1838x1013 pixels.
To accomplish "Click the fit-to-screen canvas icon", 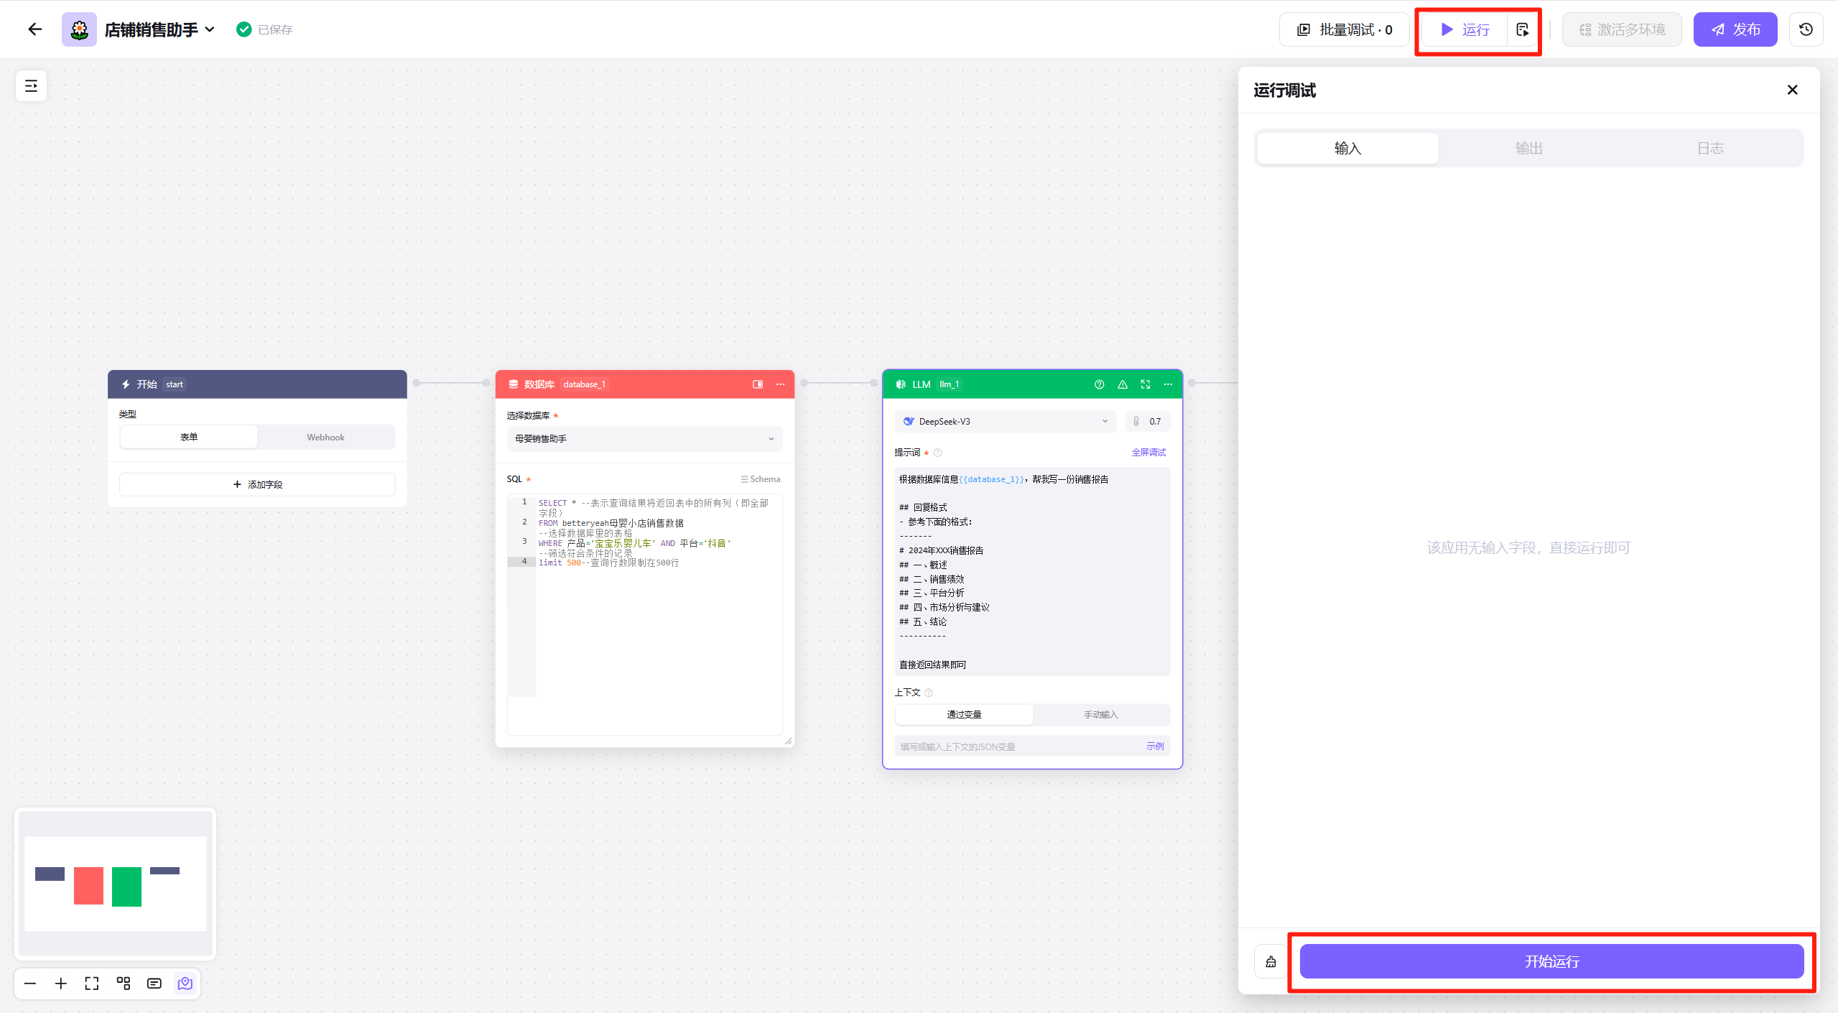I will (x=92, y=984).
